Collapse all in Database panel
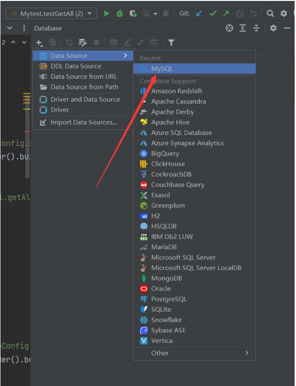This screenshot has width=296, height=386. click(x=256, y=28)
